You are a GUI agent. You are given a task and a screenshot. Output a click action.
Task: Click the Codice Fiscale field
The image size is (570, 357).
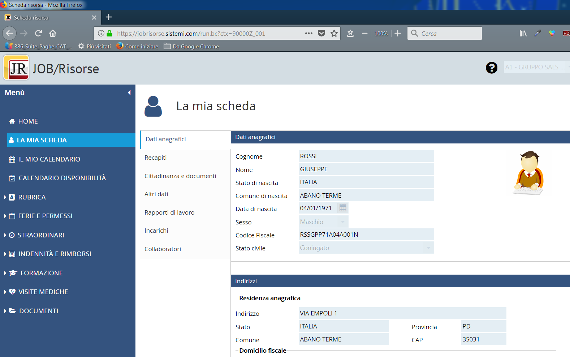click(x=366, y=235)
